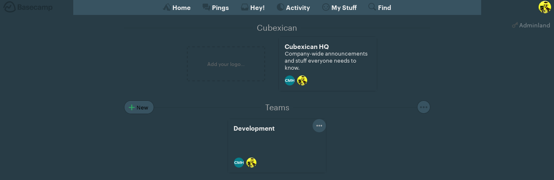Screen dimensions: 554x180
Task: Open the Development card options menu
Action: click(x=319, y=126)
